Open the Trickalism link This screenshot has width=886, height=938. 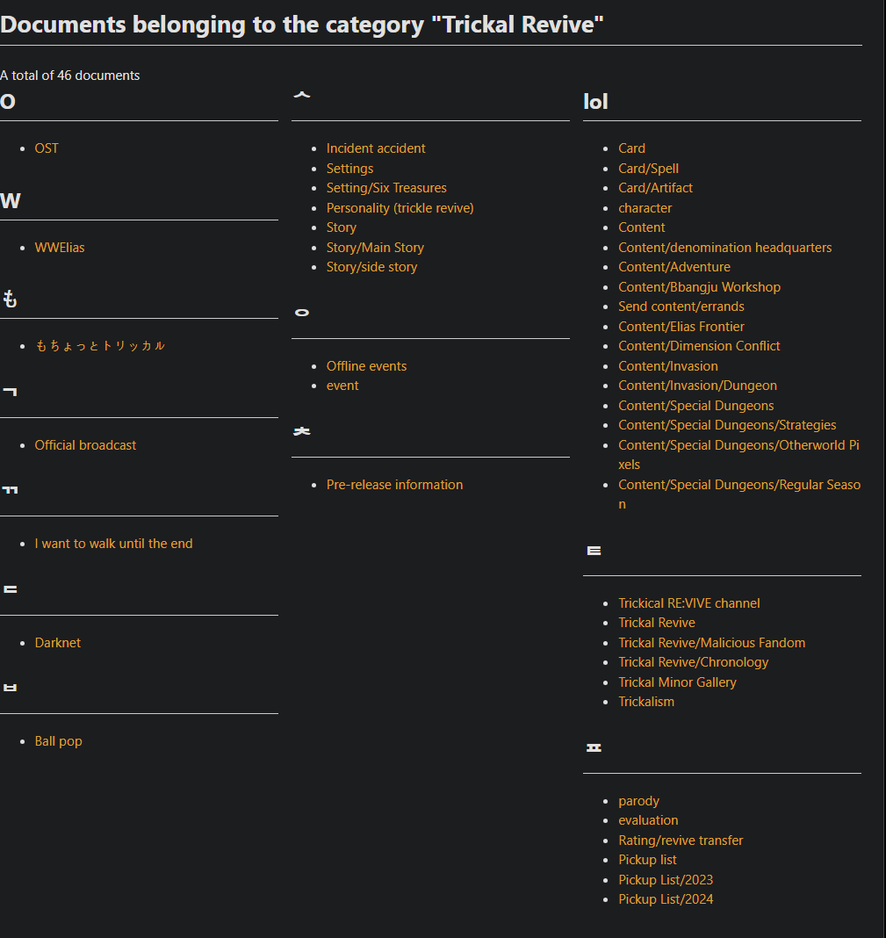coord(646,703)
